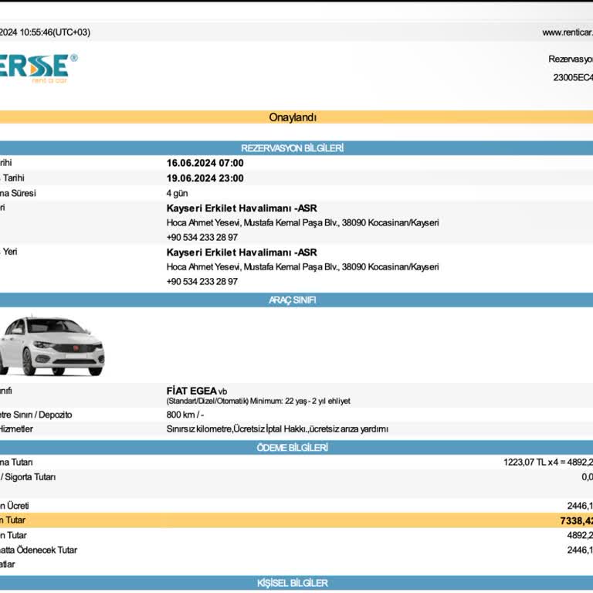Click the rental duration '4 gün'
593x593 pixels.
[177, 193]
